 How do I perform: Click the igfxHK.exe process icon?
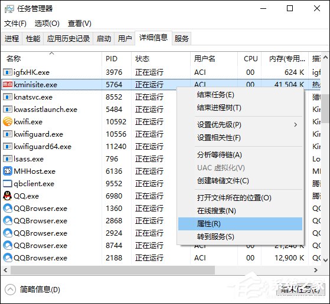8,72
